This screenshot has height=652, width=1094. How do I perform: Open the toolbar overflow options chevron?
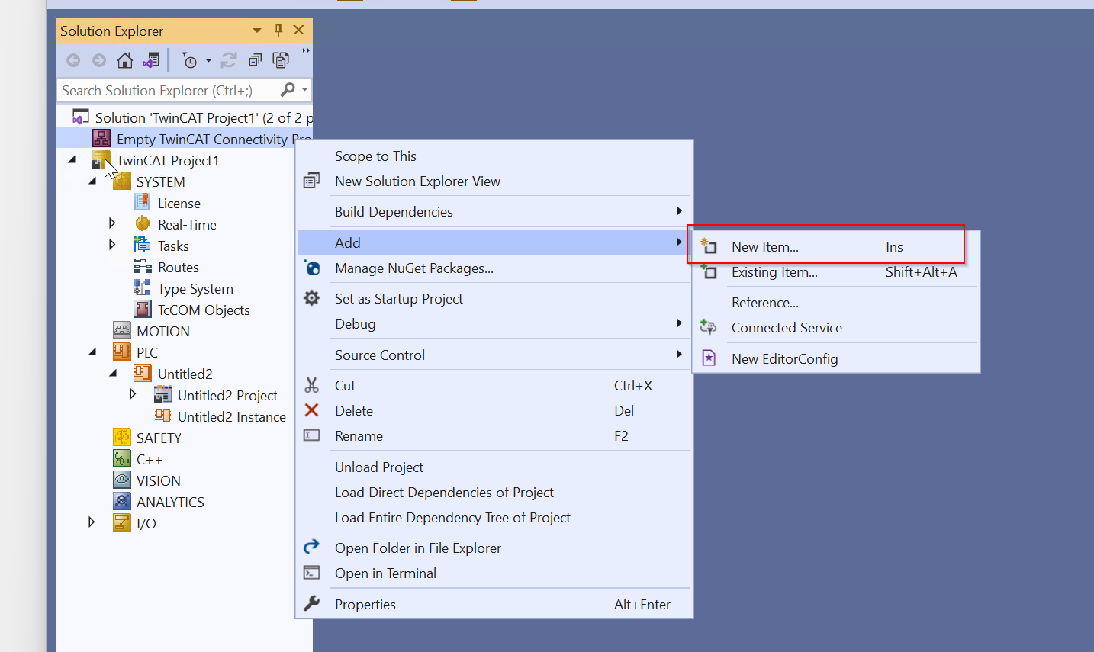pos(305,51)
